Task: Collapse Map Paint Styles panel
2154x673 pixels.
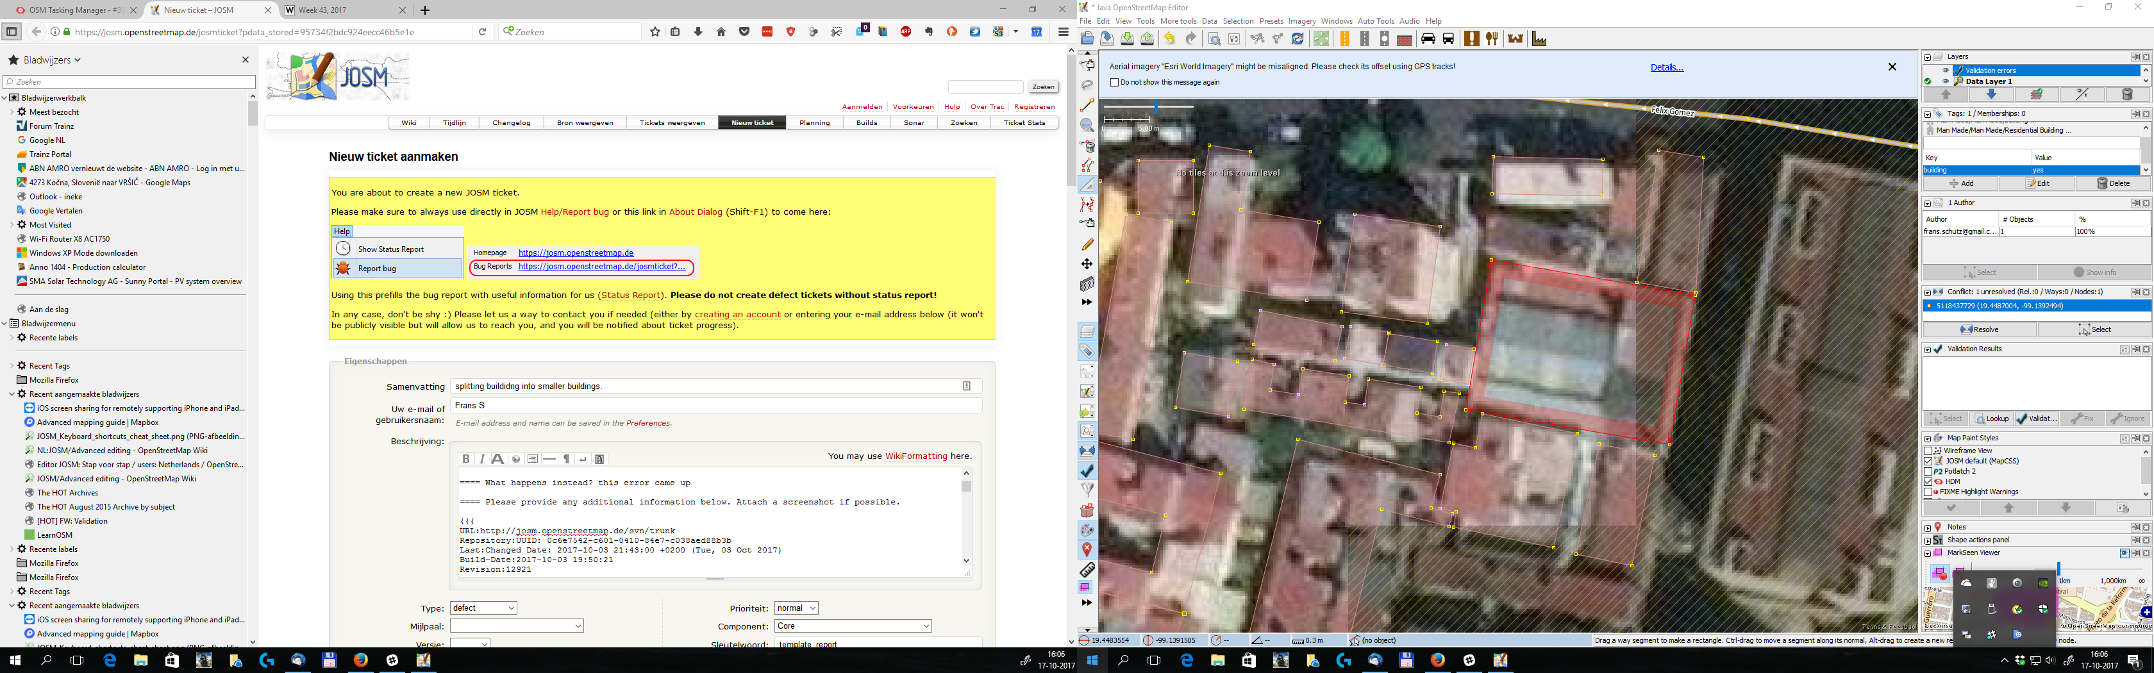Action: click(1928, 438)
